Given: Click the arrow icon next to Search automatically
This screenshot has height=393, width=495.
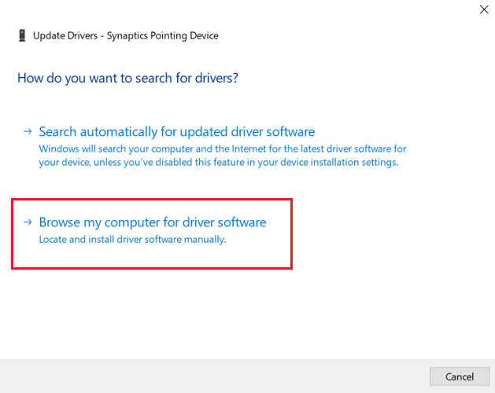Looking at the screenshot, I should (x=28, y=131).
